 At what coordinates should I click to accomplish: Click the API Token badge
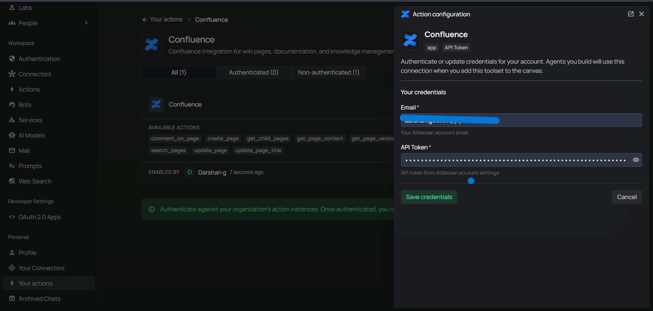coord(456,48)
